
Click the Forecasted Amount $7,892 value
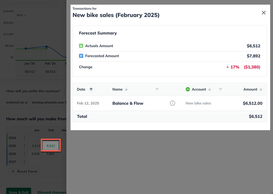click(x=253, y=56)
